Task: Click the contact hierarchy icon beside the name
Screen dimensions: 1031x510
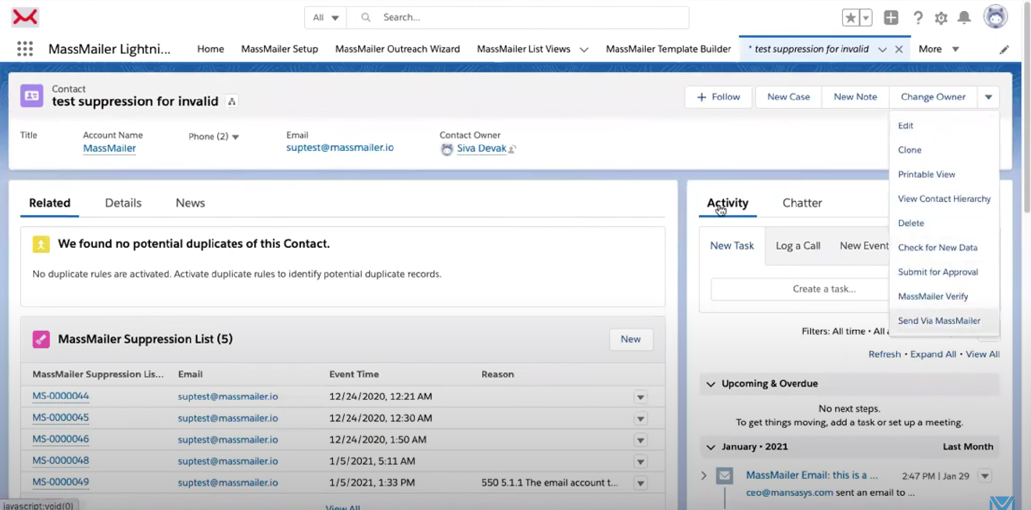Action: coord(232,101)
